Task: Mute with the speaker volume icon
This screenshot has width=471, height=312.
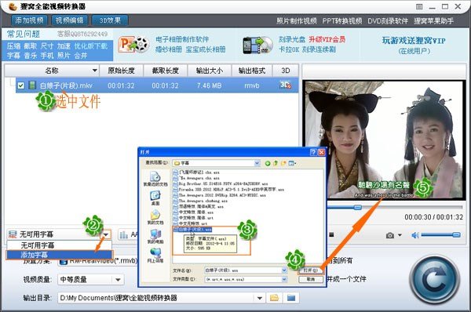Action: pyautogui.click(x=414, y=235)
